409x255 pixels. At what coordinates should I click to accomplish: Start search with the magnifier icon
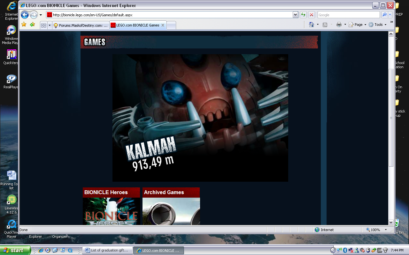(384, 15)
